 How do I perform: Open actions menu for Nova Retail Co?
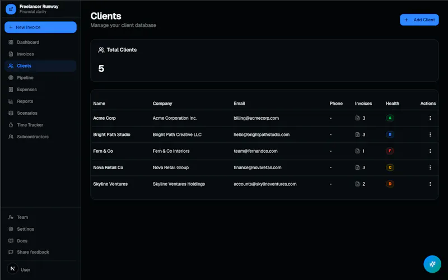click(x=430, y=167)
